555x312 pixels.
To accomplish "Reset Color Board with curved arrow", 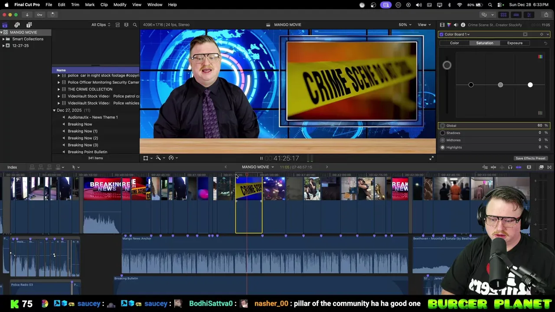I will pyautogui.click(x=545, y=43).
